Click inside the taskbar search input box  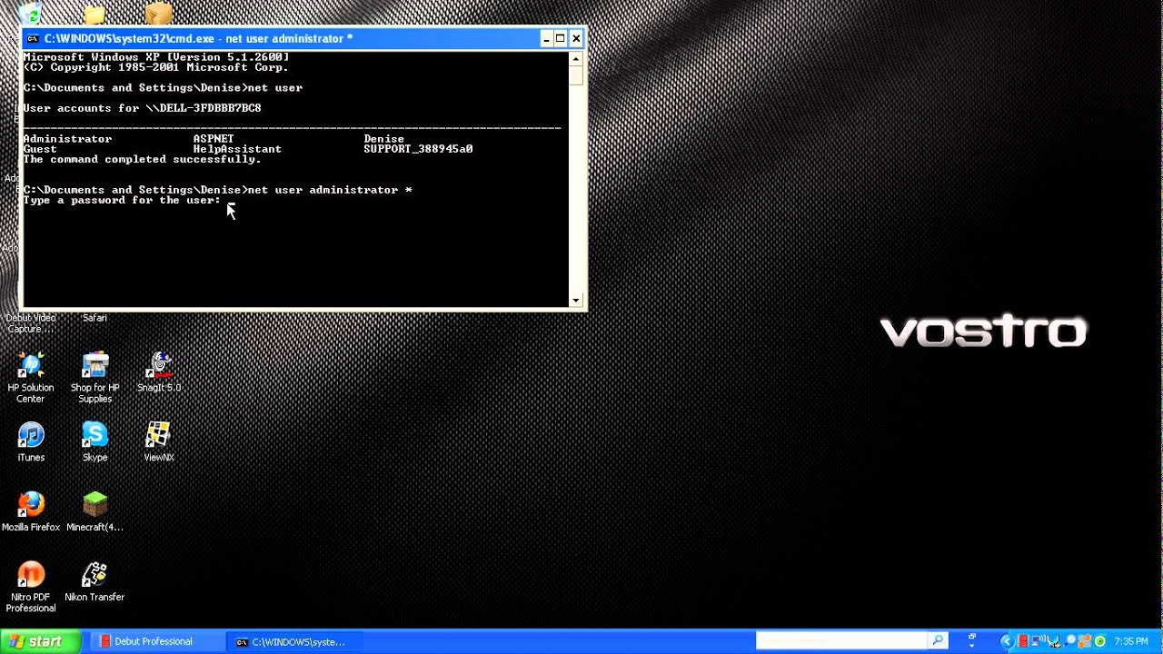point(842,641)
